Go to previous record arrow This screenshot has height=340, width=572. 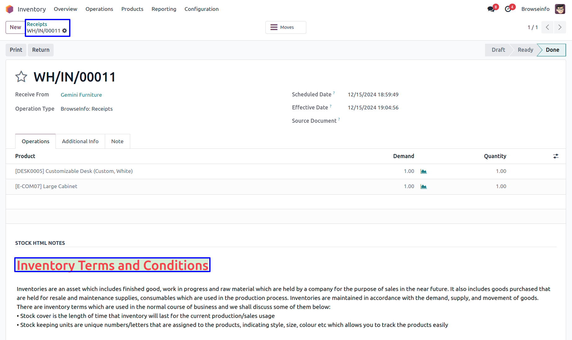click(x=548, y=27)
